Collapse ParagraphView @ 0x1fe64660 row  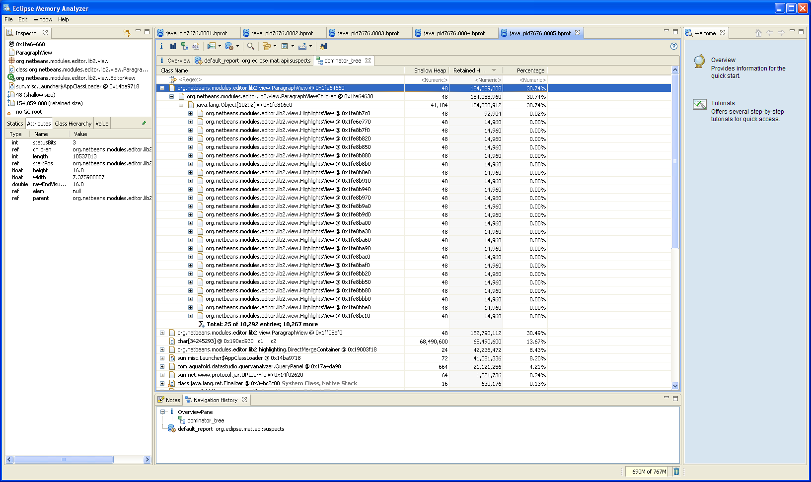coord(162,88)
